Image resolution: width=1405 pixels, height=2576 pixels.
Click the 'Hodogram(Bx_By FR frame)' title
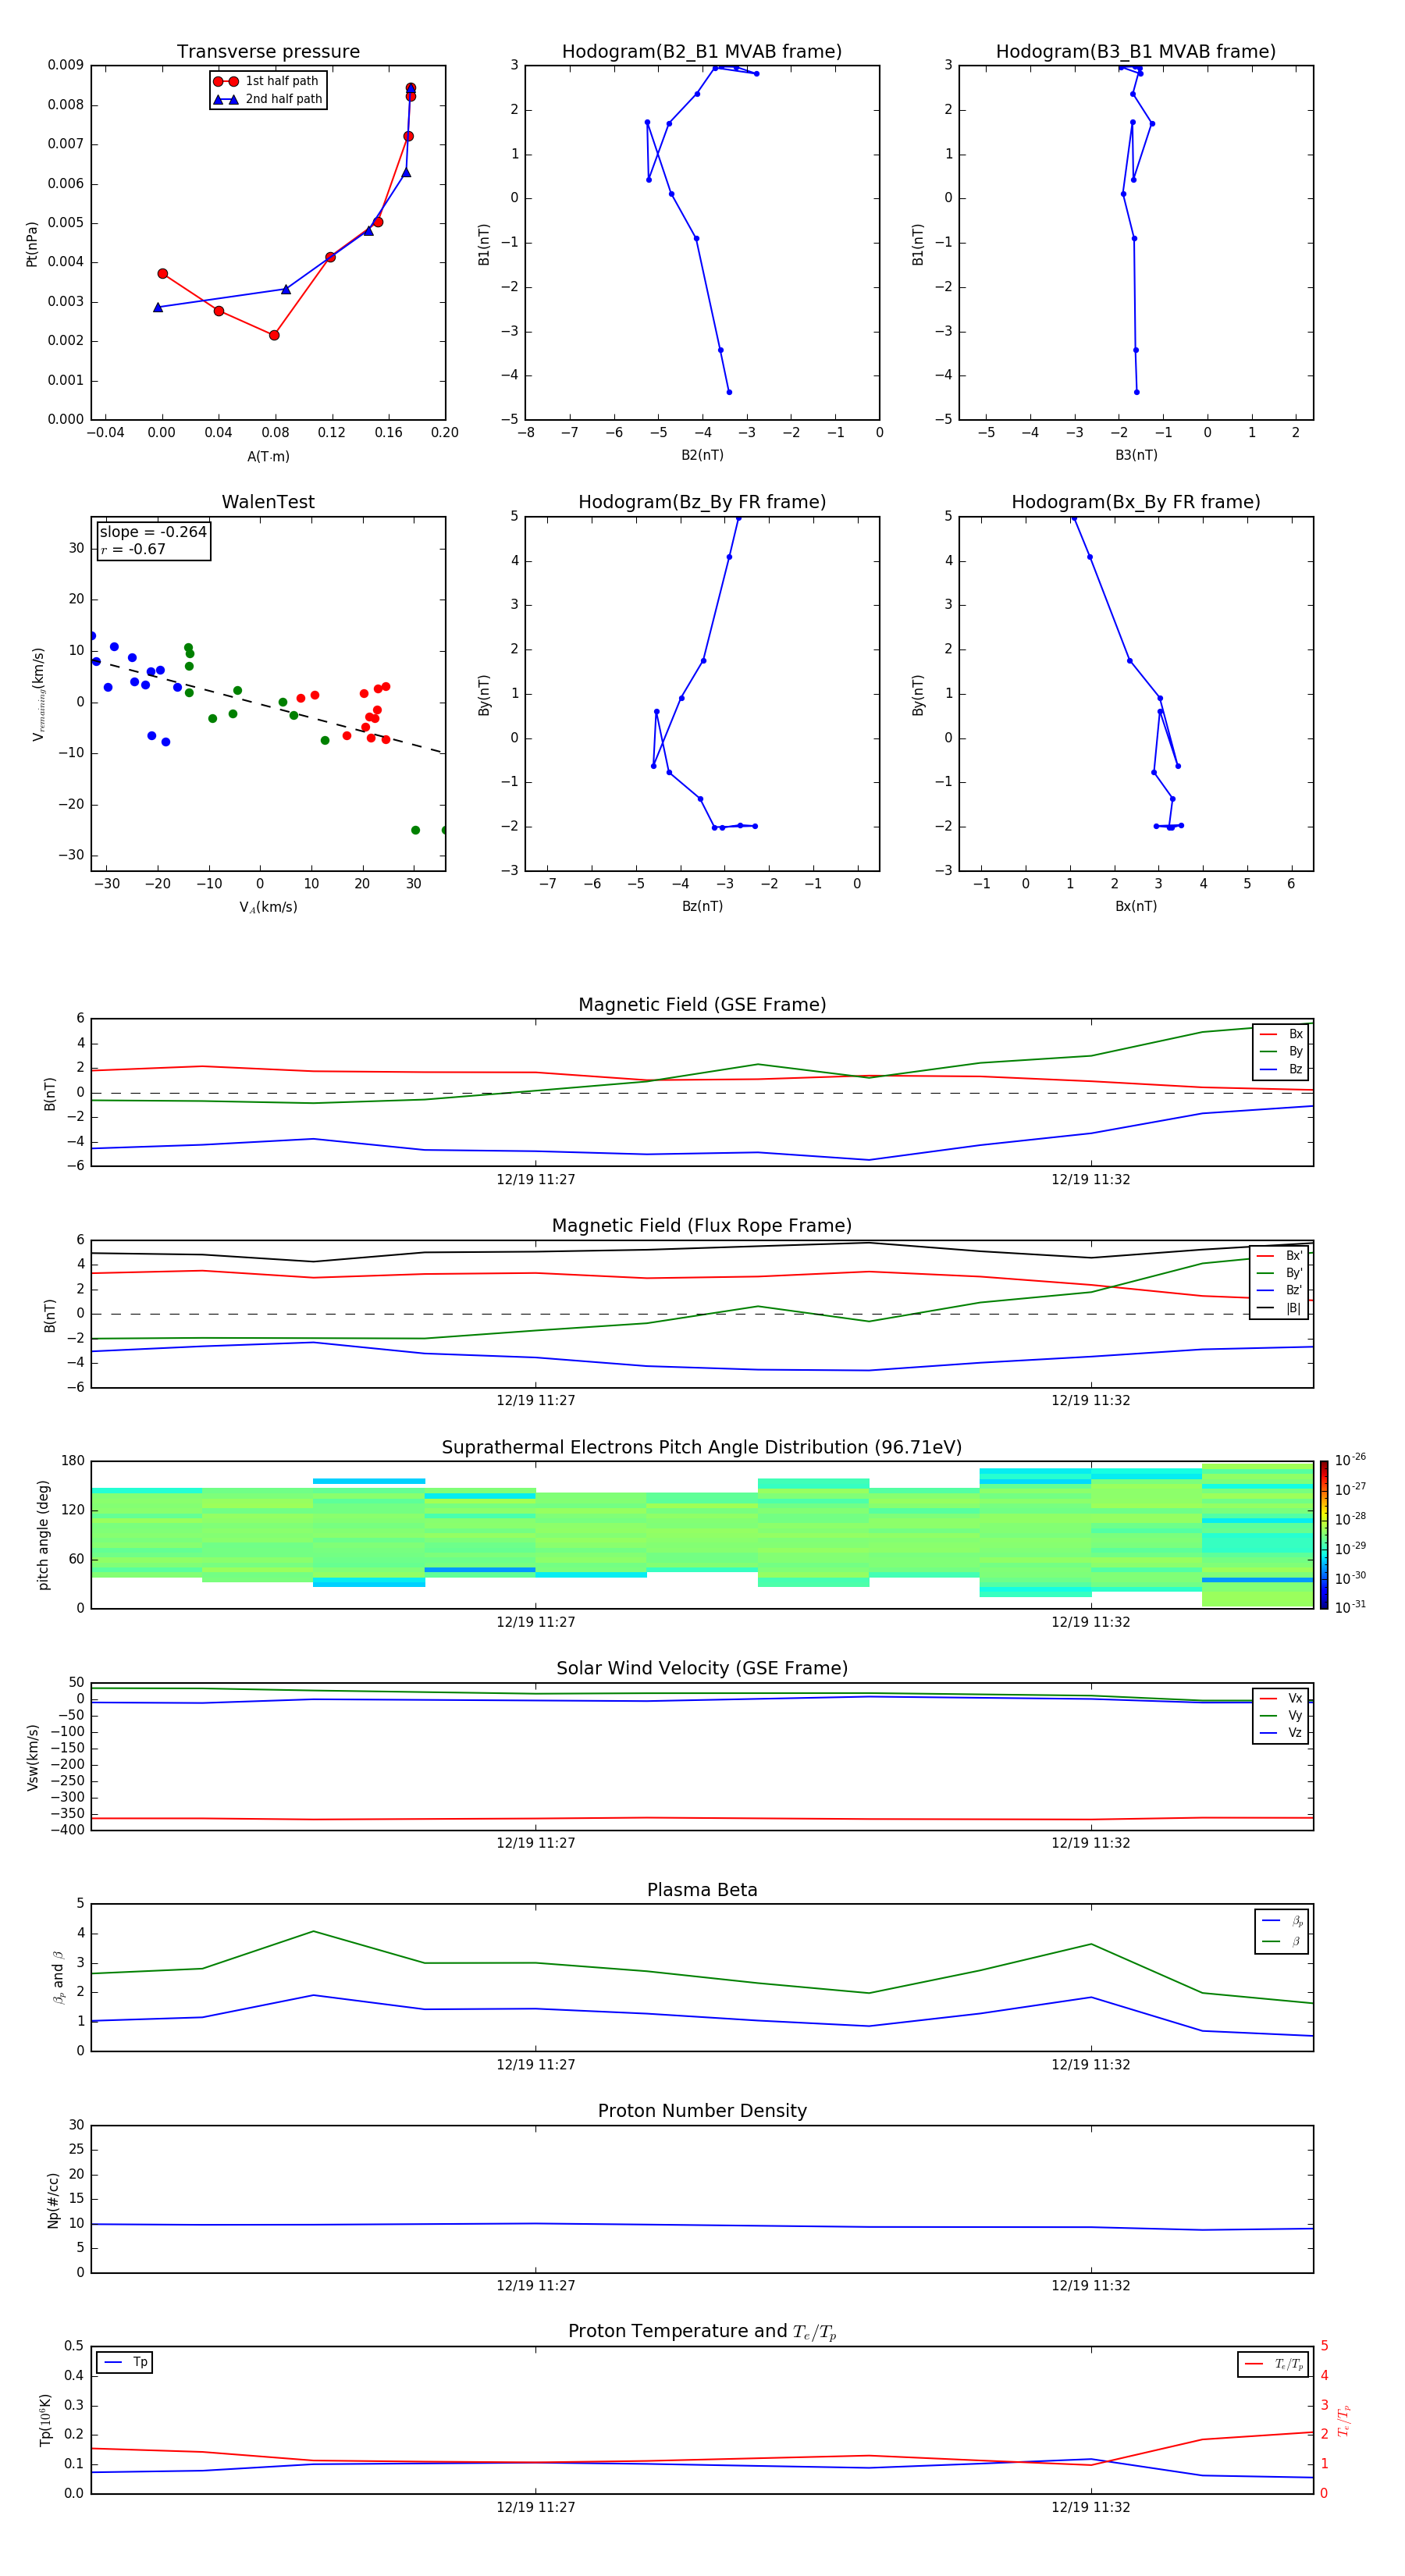pos(1136,502)
